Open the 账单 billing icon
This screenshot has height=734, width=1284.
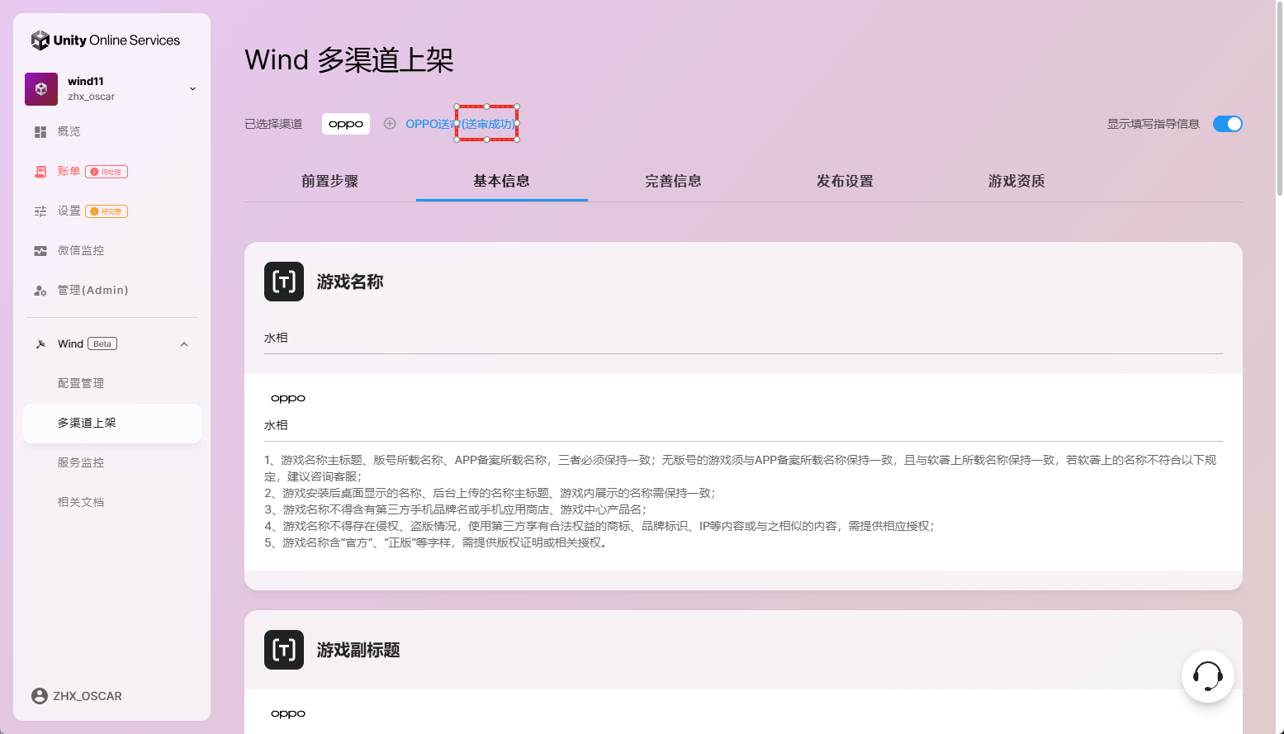[x=40, y=172]
